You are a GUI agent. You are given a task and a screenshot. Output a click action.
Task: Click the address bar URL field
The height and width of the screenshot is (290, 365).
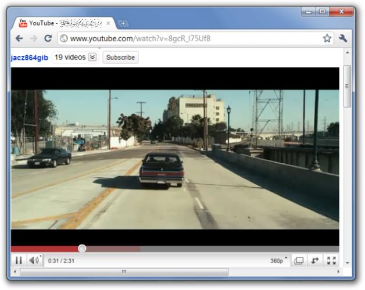pos(192,38)
